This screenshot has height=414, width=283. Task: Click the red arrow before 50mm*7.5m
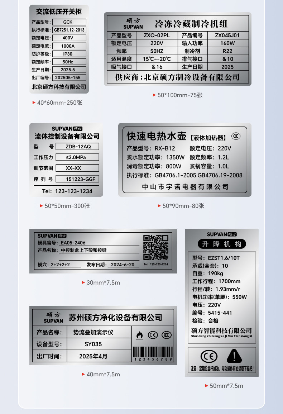point(207,385)
